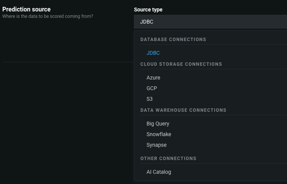Click the separator line under Other Connections
The image size is (287, 184).
(213, 163)
